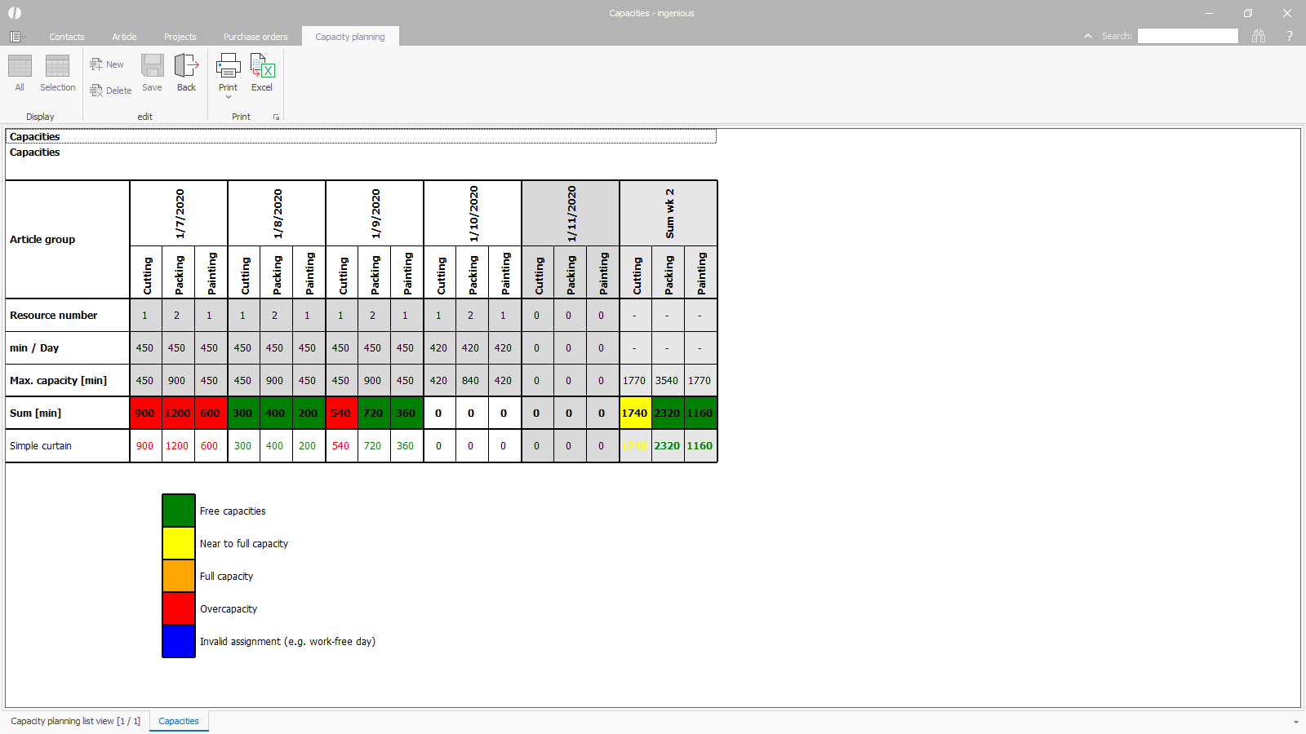This screenshot has width=1306, height=734.
Task: Open the application menu dropdown
Action: click(x=17, y=37)
